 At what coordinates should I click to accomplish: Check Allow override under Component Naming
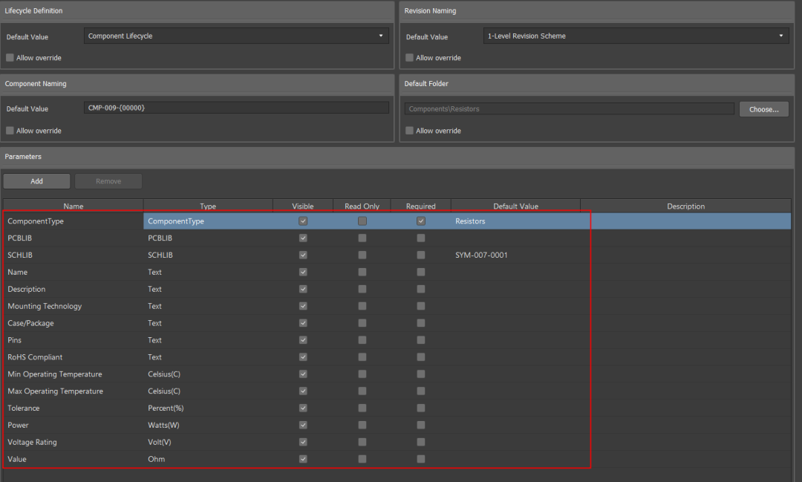(10, 131)
